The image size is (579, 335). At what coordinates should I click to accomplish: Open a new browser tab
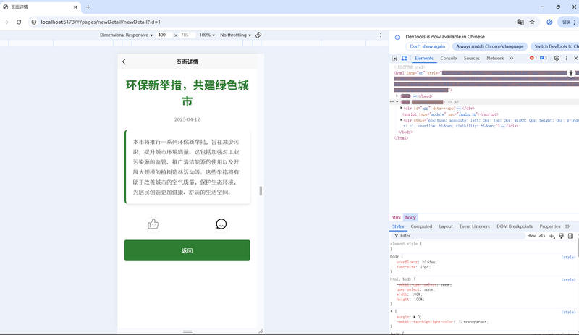[x=88, y=7]
